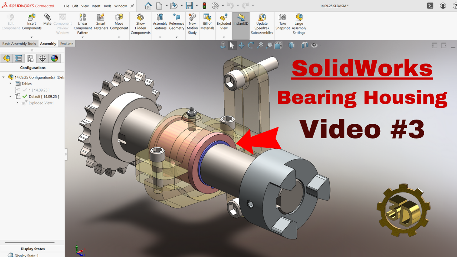Open Large Assembly Settings

pyautogui.click(x=299, y=24)
